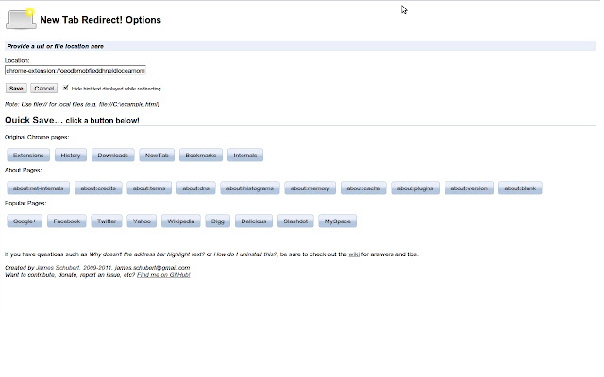Choose the Extensions quick save button
This screenshot has width=604, height=377.
[28, 156]
